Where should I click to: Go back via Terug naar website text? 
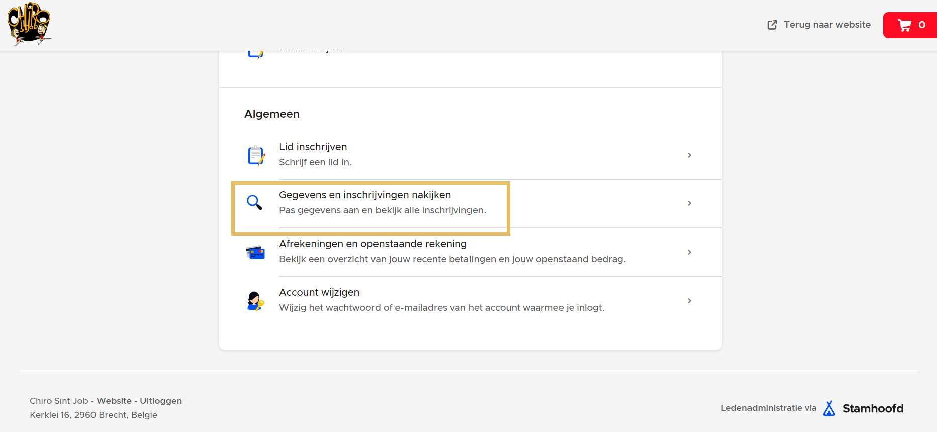click(827, 25)
